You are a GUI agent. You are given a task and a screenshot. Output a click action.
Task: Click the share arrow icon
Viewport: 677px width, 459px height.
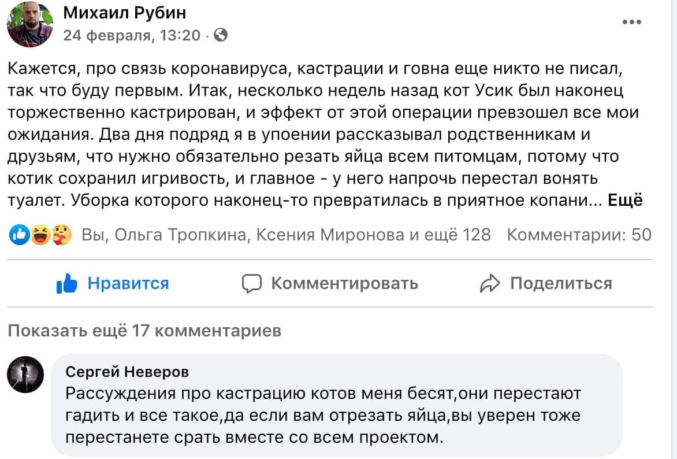click(490, 283)
